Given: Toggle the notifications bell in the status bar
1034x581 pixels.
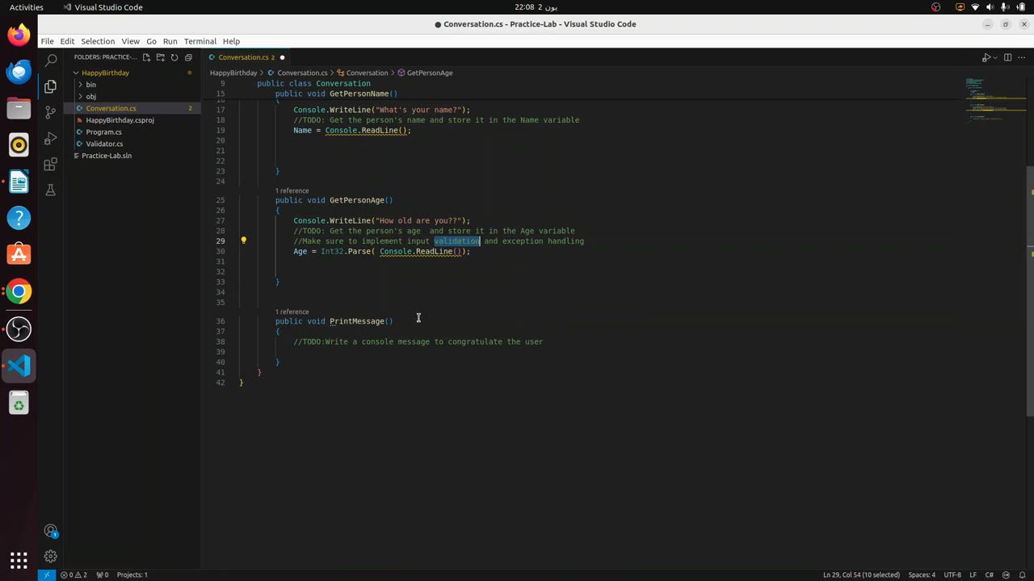Looking at the screenshot, I should click(1021, 575).
